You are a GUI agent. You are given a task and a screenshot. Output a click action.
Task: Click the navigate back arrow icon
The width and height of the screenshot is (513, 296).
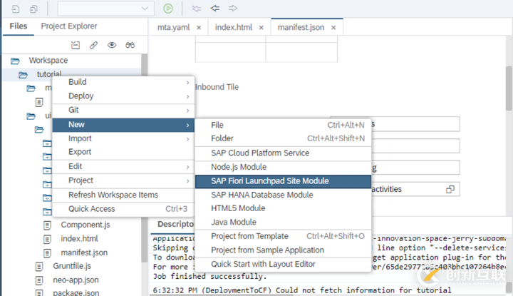point(214,9)
